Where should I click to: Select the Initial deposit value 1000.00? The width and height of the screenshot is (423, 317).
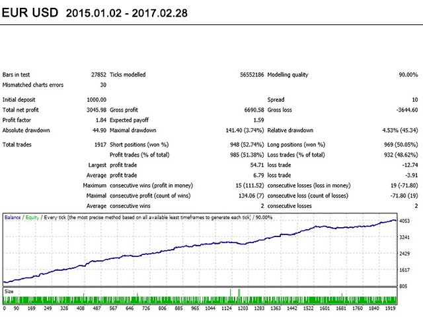[96, 100]
